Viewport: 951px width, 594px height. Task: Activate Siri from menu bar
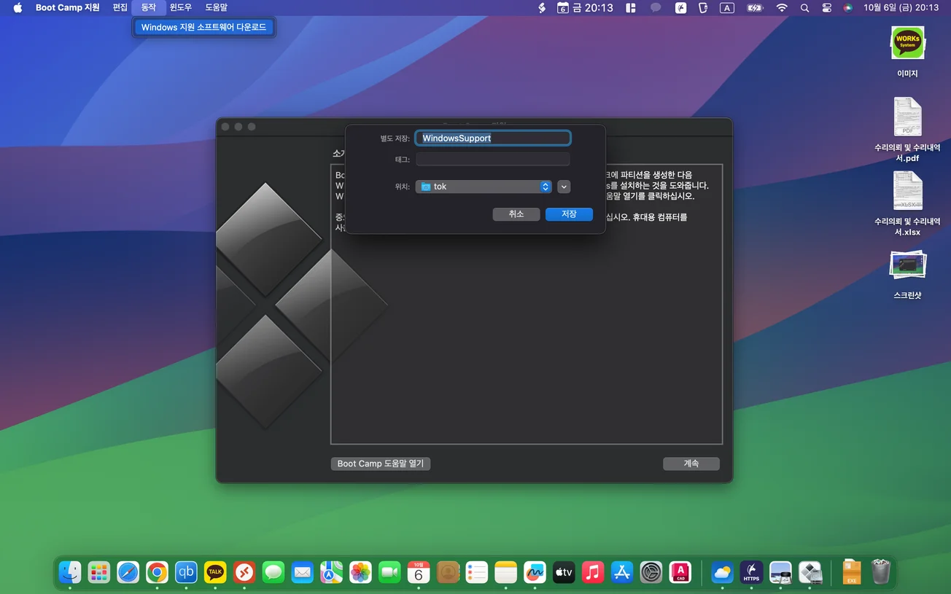click(x=847, y=7)
